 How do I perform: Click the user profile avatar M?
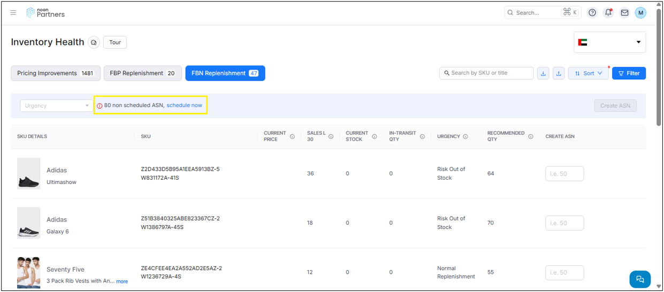[640, 13]
